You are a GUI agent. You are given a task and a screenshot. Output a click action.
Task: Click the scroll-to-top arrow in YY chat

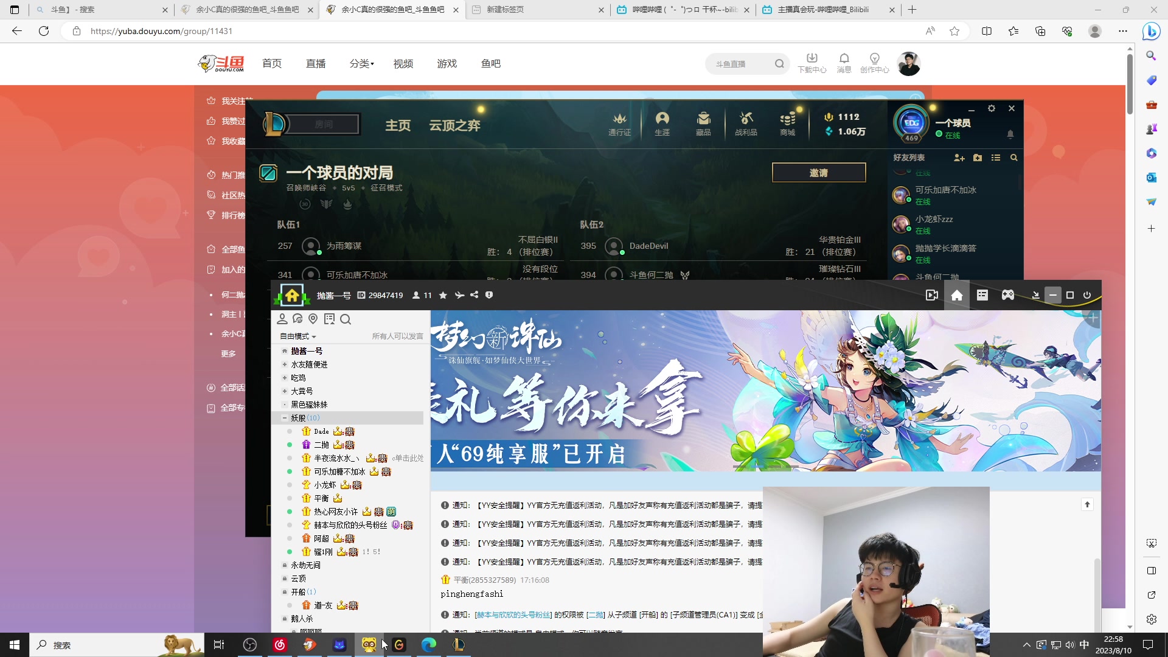tap(1087, 504)
